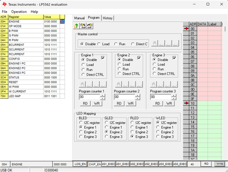Click the Texas Instruments logo in title bar

(x=4, y=4)
